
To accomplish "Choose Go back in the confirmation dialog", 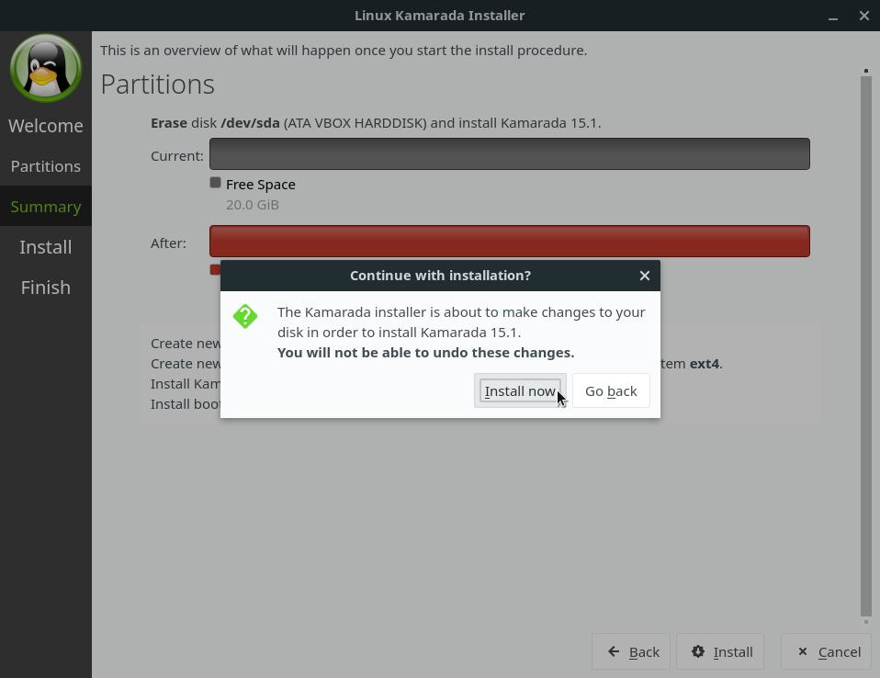I will [x=610, y=391].
